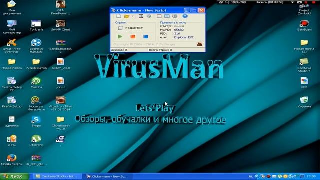This screenshot has height=180, width=320.
Task: Click the red Bandicam tray icon
Action: (x=268, y=176)
